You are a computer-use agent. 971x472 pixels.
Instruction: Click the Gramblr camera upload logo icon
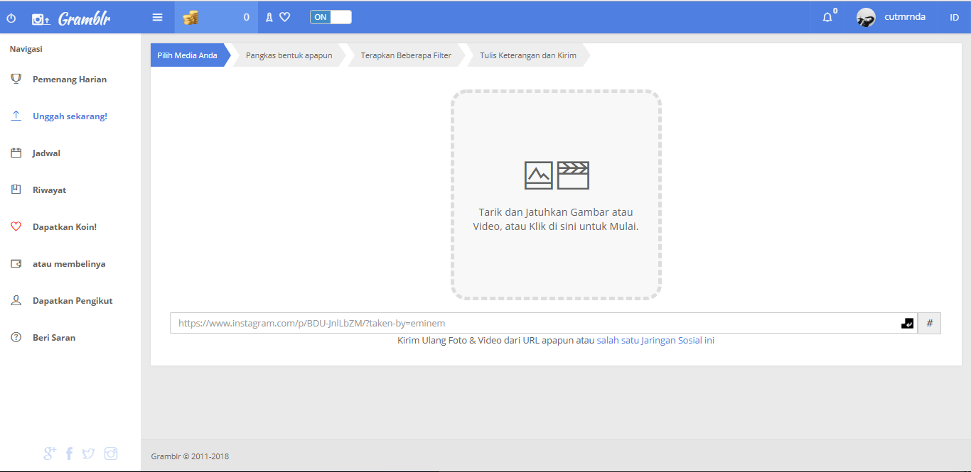click(41, 20)
